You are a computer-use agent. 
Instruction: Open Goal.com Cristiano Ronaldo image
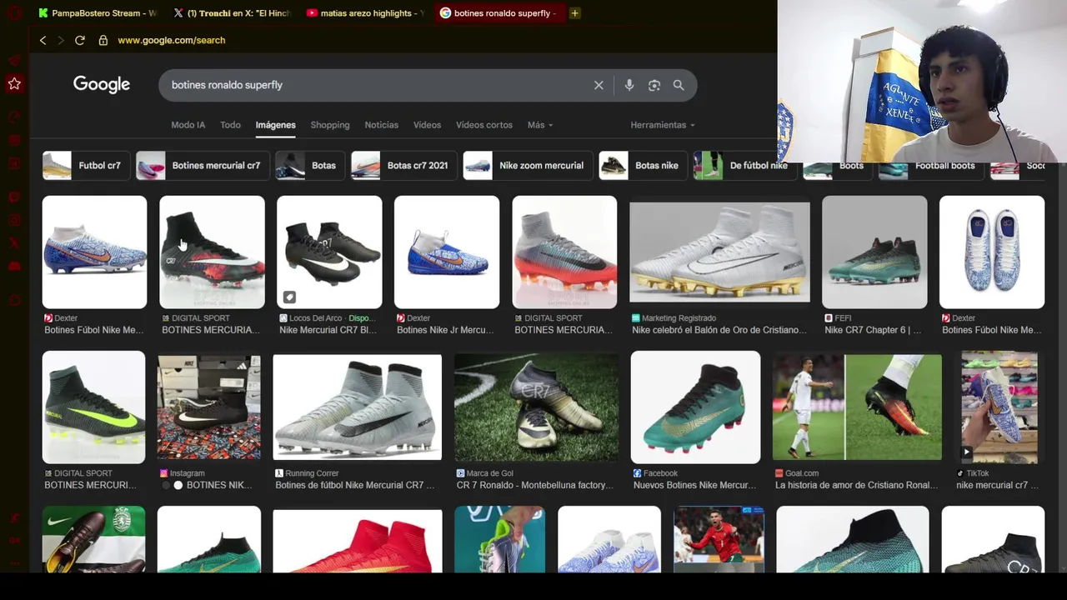pyautogui.click(x=857, y=407)
